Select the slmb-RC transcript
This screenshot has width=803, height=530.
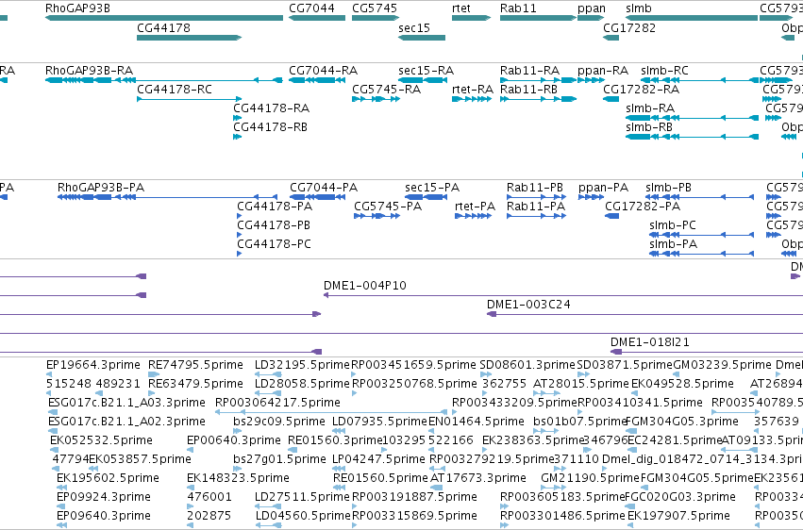click(x=699, y=80)
